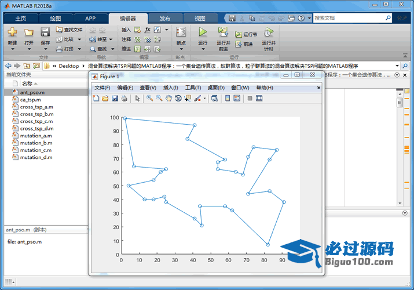Click the fx insert function icon
This screenshot has width=414, height=290.
pyautogui.click(x=147, y=30)
